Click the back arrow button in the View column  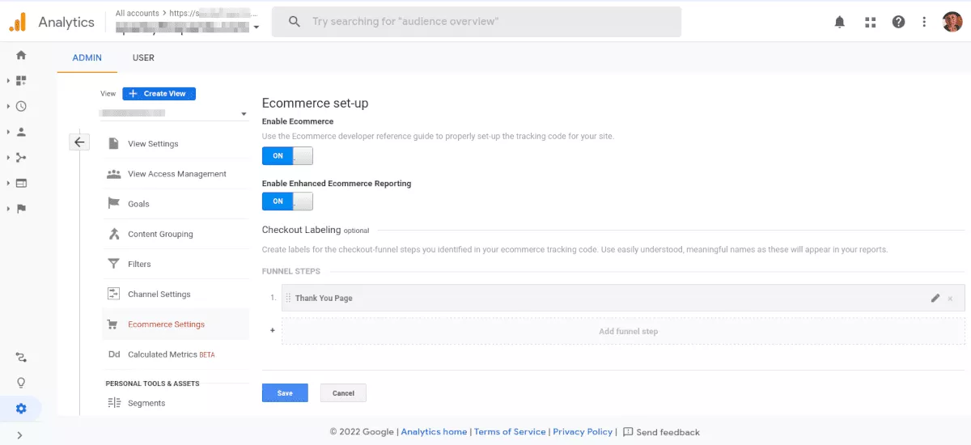[79, 142]
